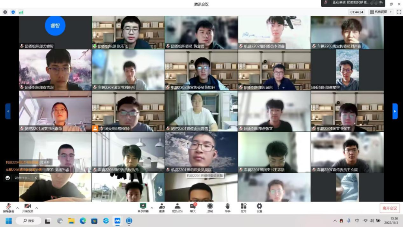The height and width of the screenshot is (227, 403).
Task: Click the 说点什么 chat input field
Action: 22,178
